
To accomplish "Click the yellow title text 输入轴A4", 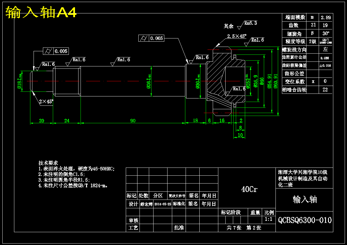I will (41, 12).
